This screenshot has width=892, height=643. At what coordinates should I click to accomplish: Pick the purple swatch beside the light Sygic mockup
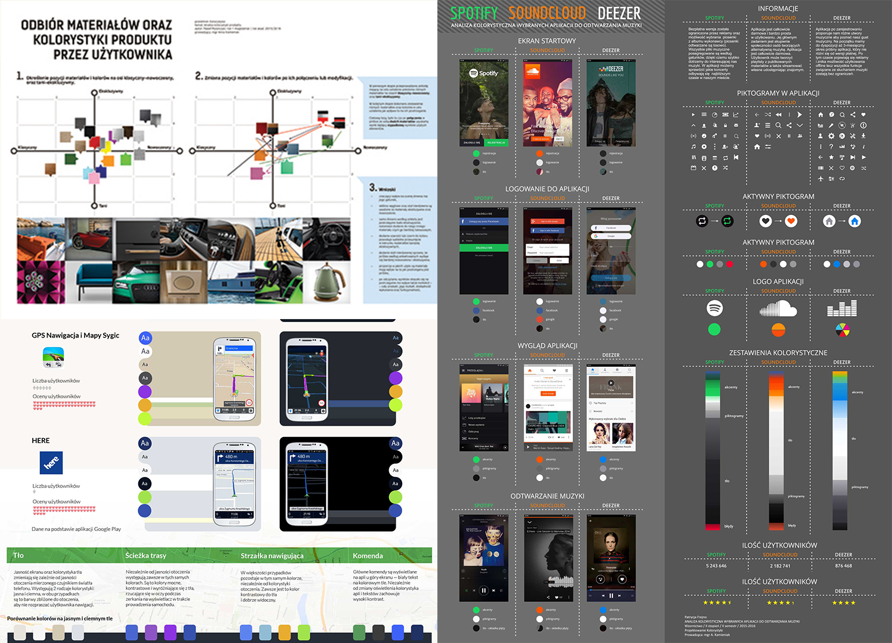[145, 392]
